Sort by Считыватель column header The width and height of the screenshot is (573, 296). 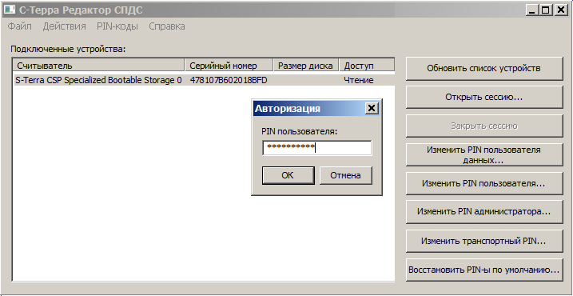tap(99, 66)
